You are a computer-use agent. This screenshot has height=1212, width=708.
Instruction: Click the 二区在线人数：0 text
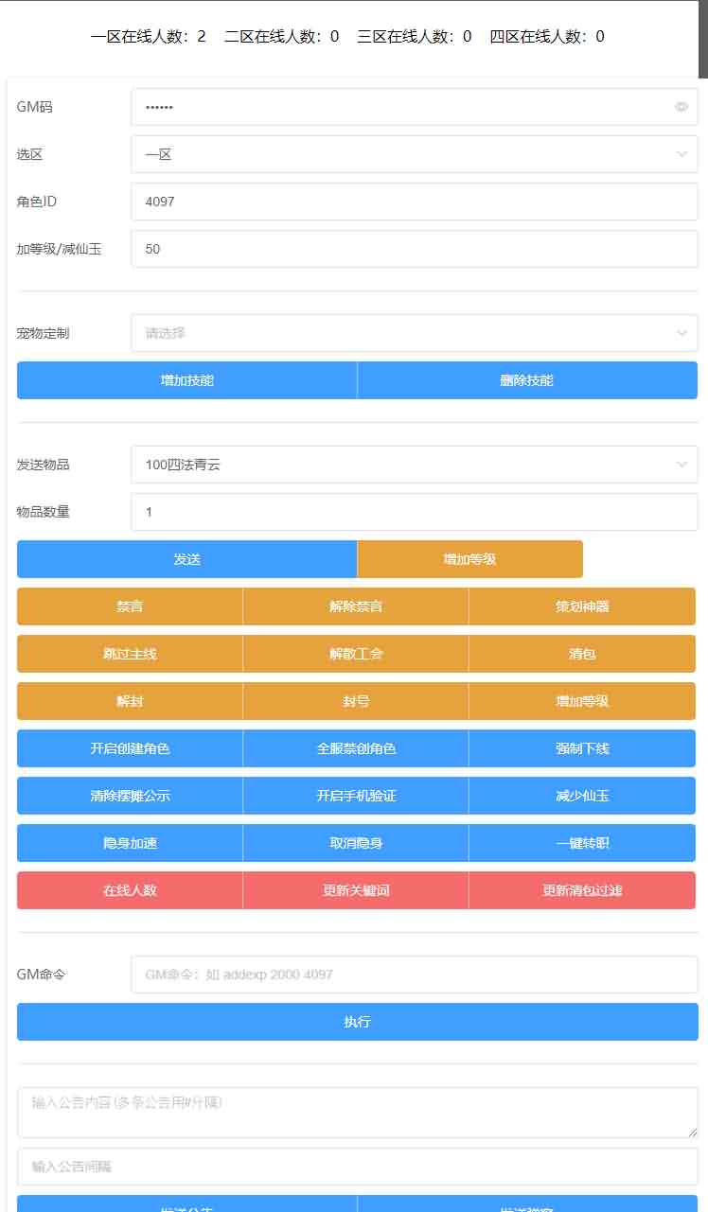coord(282,37)
